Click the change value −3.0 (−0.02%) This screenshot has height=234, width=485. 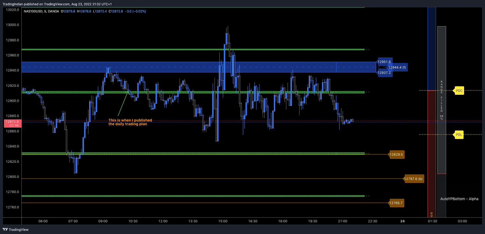click(135, 11)
